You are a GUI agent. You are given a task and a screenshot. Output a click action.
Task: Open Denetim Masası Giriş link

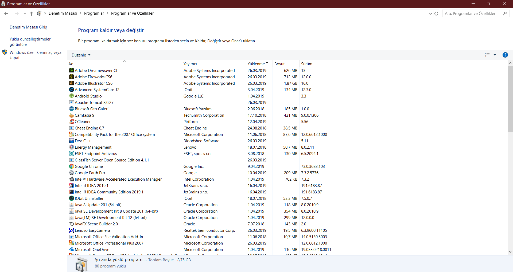click(28, 27)
